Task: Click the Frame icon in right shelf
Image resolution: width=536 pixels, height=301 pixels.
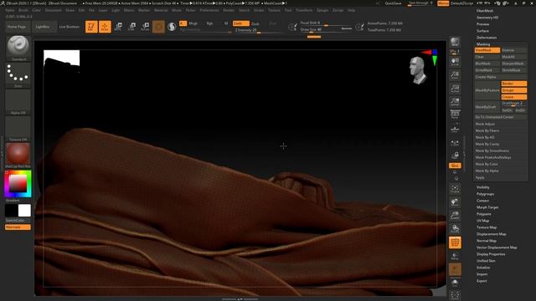Action: (x=455, y=189)
